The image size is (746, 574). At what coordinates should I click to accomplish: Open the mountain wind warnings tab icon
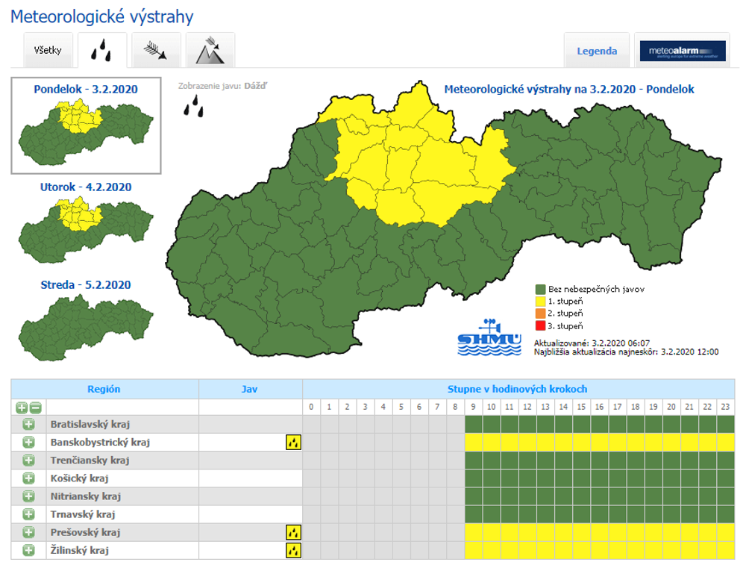[x=210, y=51]
